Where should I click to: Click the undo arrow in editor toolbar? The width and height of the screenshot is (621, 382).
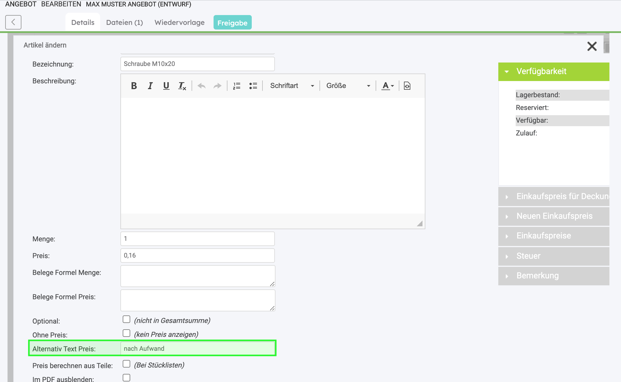[x=201, y=86]
